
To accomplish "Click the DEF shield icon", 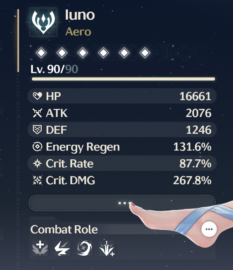I will [x=37, y=130].
